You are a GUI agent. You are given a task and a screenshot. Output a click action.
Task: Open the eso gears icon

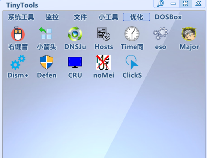160,33
